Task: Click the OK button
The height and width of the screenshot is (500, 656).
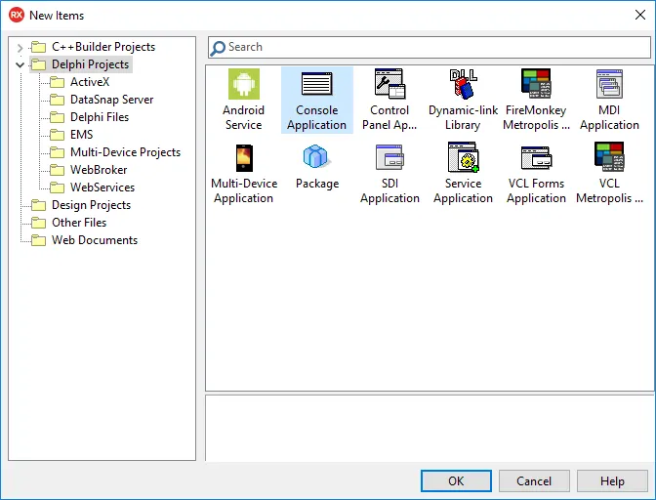Action: pos(456,480)
